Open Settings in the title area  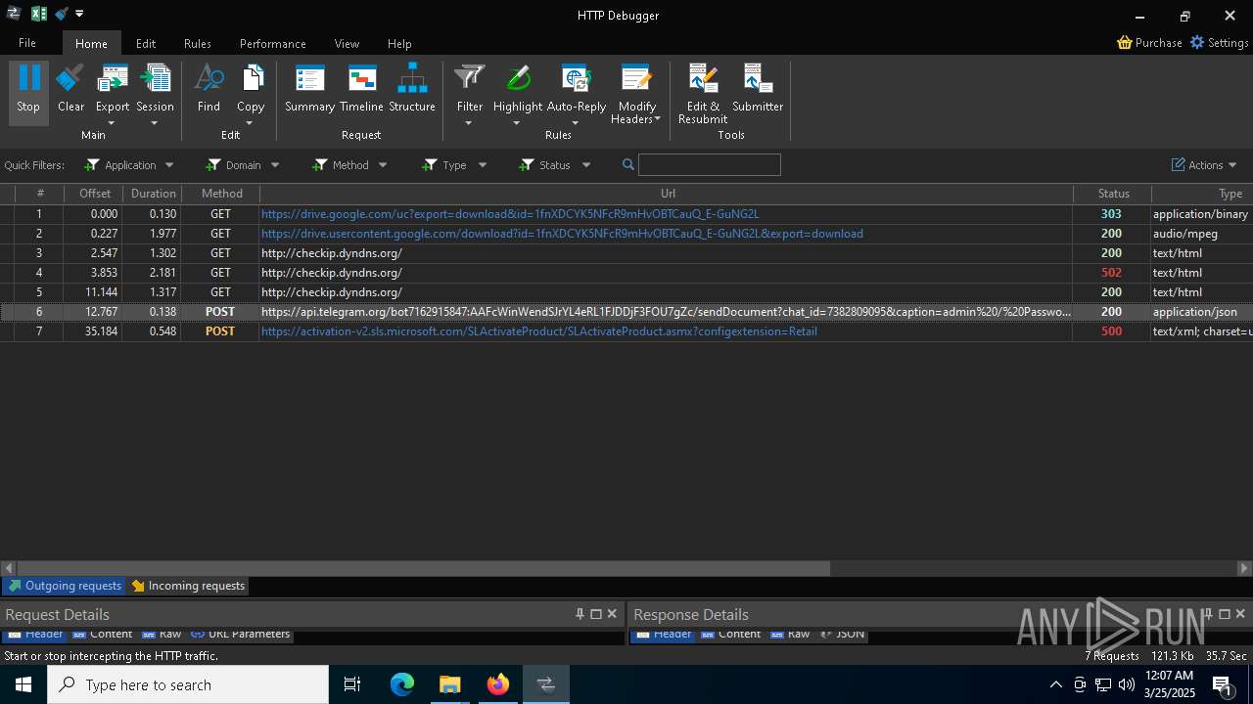[x=1219, y=43]
